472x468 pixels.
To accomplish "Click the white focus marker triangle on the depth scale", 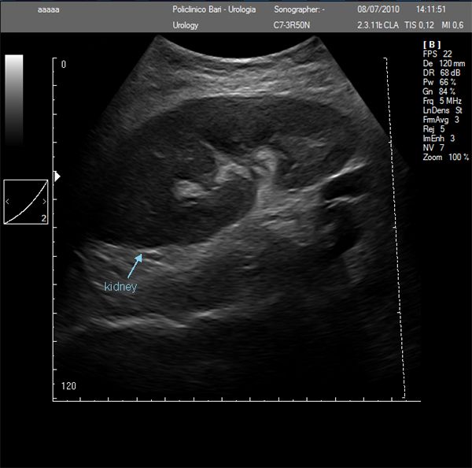I will pyautogui.click(x=56, y=176).
